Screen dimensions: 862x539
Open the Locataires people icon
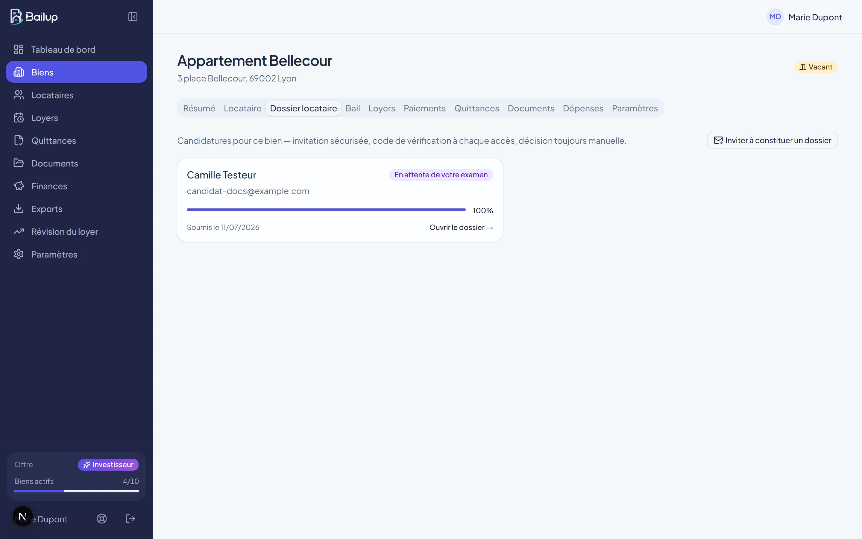(x=19, y=95)
